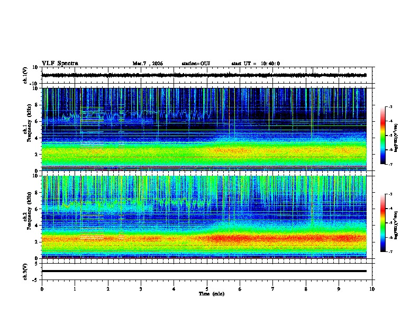Click the "VLF Spectra" plot title
419x324 pixels.
[x=60, y=64]
